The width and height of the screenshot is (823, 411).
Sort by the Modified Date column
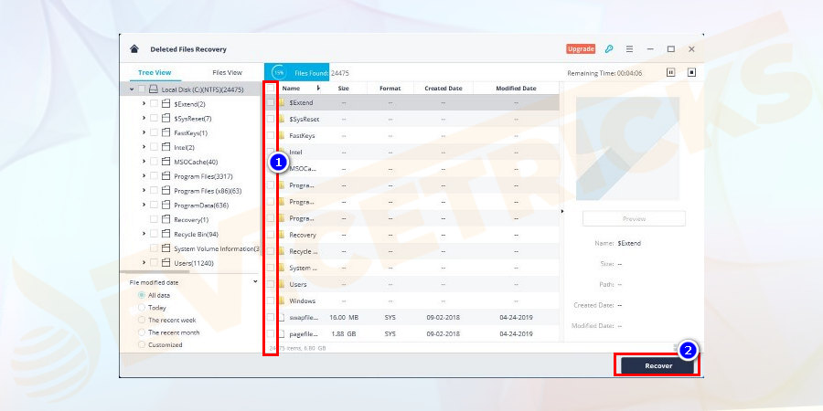tap(516, 88)
